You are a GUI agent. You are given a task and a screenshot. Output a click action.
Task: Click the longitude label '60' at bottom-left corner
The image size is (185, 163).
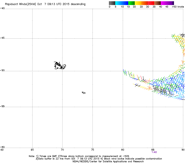click(x=2, y=150)
